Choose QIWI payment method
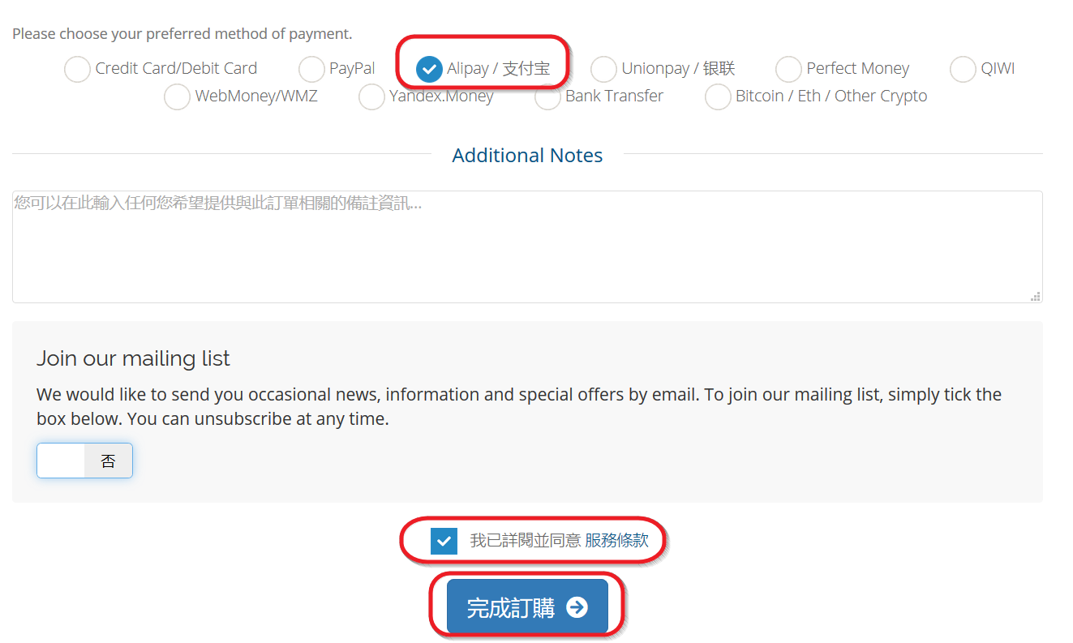Screen dimensions: 1073x643 963,70
